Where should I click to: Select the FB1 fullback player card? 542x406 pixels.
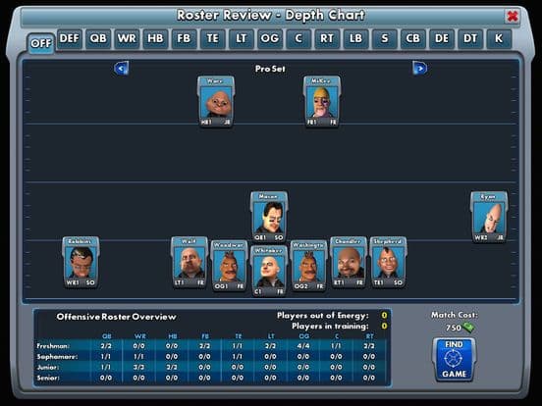coord(322,102)
